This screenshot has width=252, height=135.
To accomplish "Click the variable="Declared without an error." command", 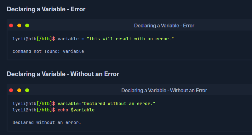I will click(106, 104).
